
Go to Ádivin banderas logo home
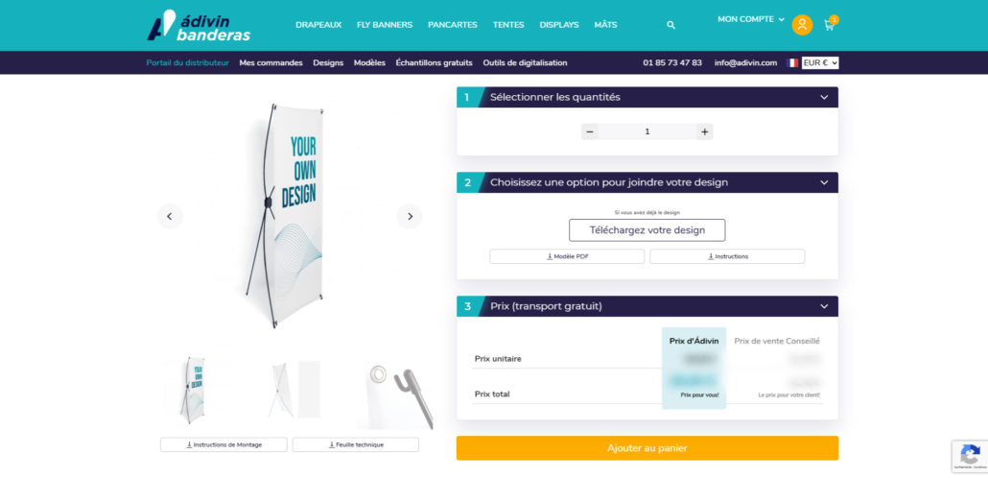(x=199, y=25)
